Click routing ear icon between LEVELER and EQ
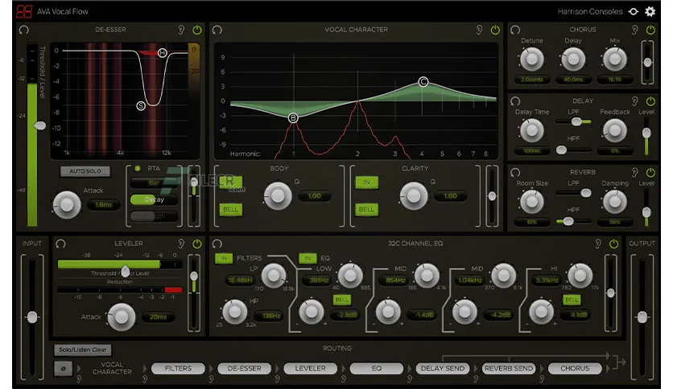The height and width of the screenshot is (389, 673). (344, 379)
